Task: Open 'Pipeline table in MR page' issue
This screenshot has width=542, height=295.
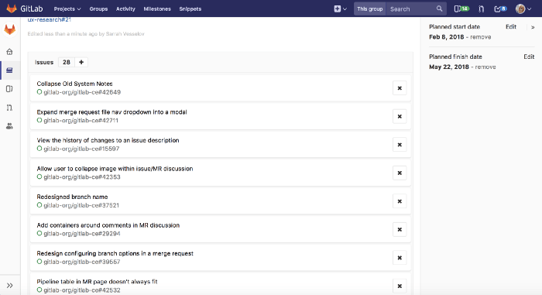Action: coord(97,282)
